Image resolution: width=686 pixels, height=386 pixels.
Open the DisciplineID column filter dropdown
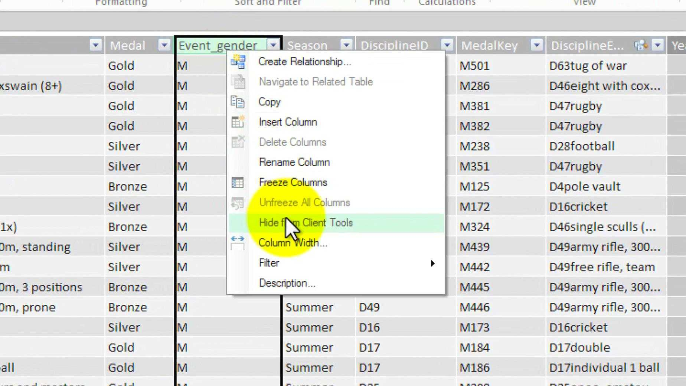447,45
